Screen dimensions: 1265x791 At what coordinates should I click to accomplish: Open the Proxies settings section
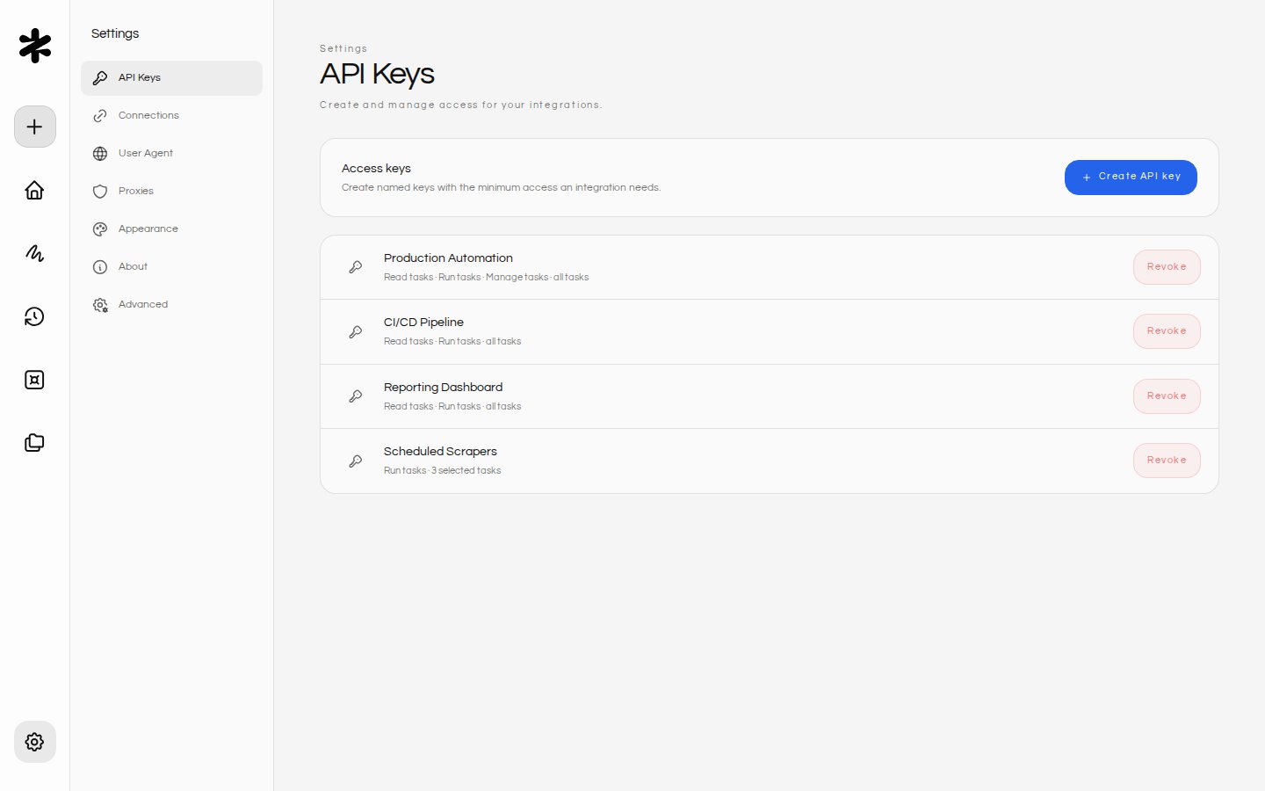click(x=171, y=192)
